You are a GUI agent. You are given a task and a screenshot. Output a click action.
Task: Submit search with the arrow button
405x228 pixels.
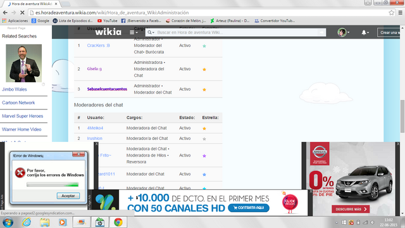click(321, 32)
